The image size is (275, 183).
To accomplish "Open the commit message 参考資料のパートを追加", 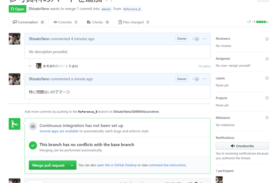I will [60, 66].
